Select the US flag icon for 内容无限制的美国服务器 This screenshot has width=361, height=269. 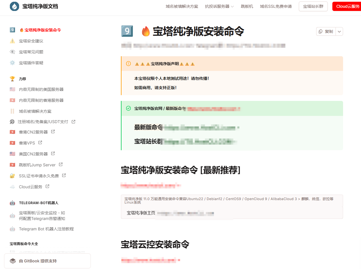pos(12,89)
